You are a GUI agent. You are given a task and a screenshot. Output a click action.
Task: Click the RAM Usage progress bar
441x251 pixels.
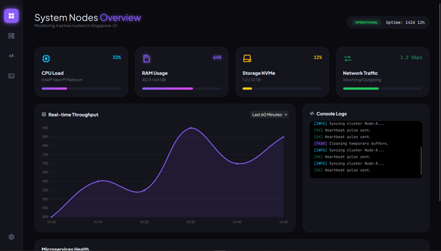tap(181, 88)
